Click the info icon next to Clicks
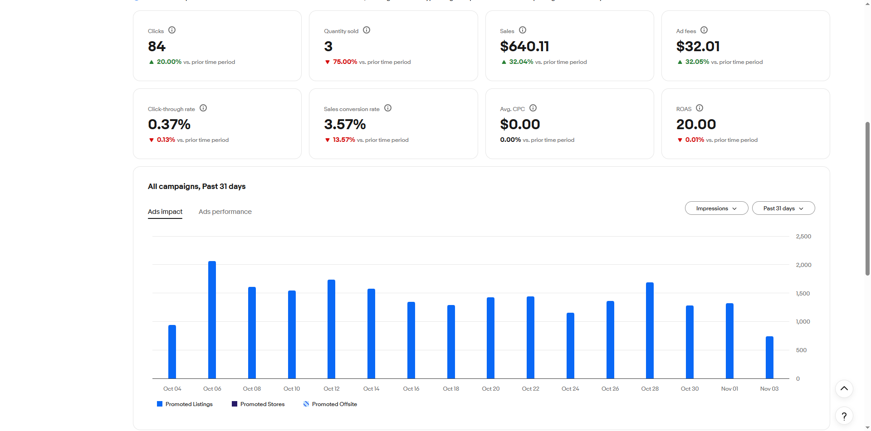 click(x=172, y=30)
